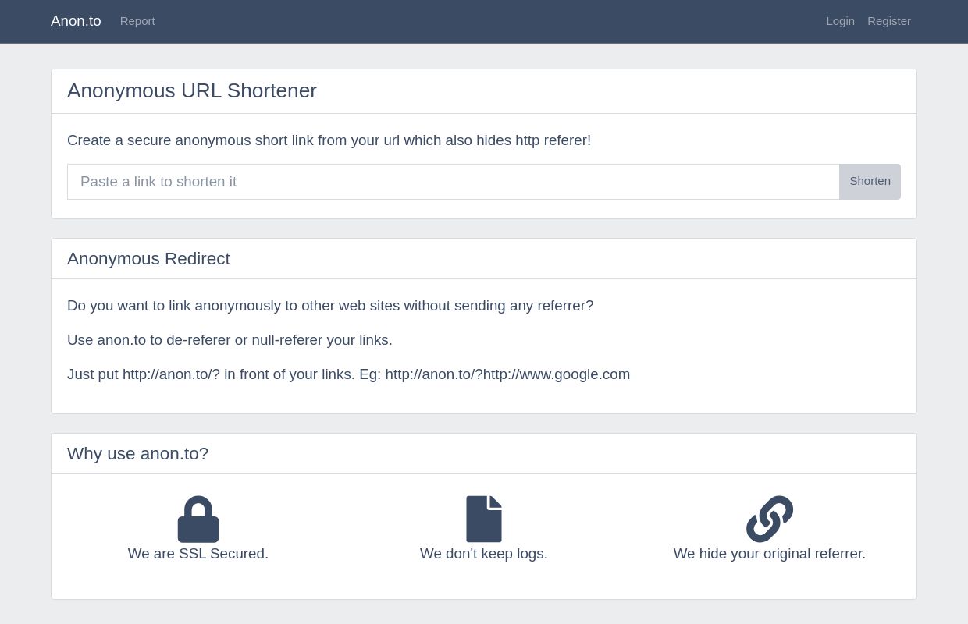Click the 'We are SSL Secured.' caption
The image size is (968, 624).
point(198,554)
